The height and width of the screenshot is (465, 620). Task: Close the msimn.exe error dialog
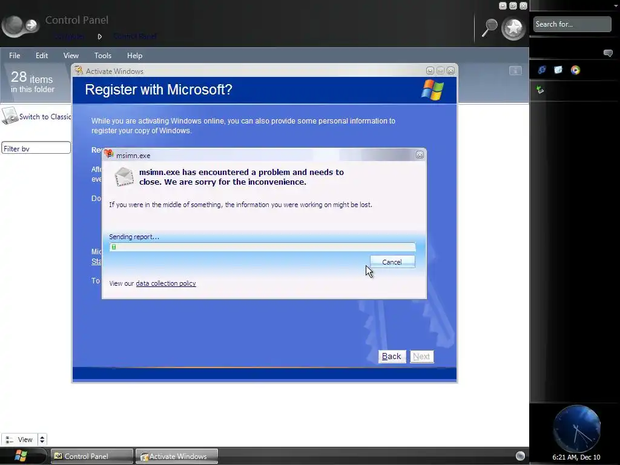(x=420, y=155)
